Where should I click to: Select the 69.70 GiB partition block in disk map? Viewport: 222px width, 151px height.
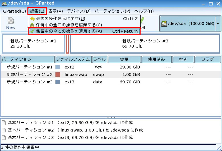145,44
